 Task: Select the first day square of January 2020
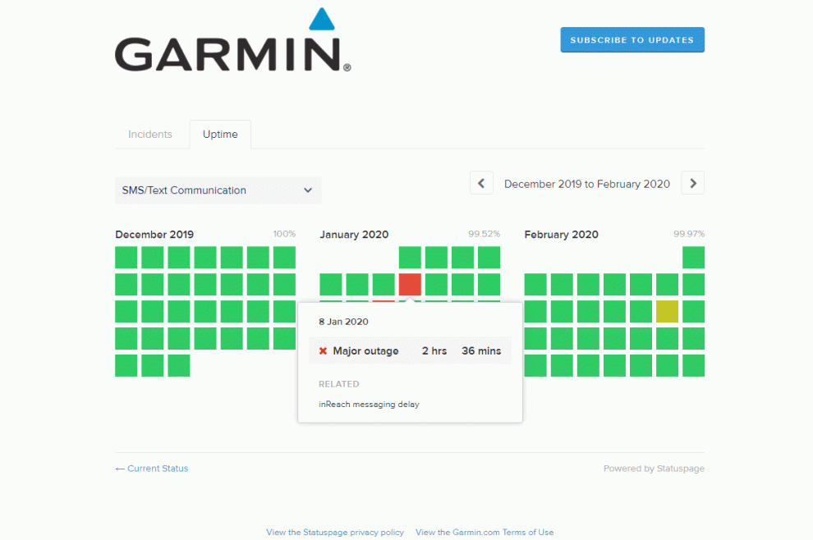410,258
